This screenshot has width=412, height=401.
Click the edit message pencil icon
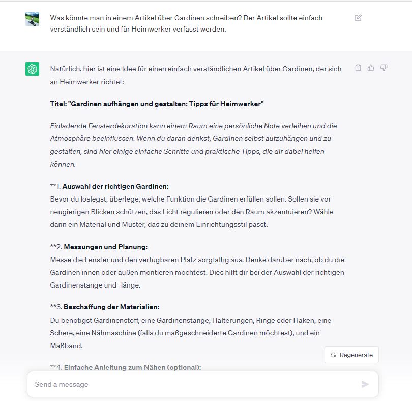point(358,18)
